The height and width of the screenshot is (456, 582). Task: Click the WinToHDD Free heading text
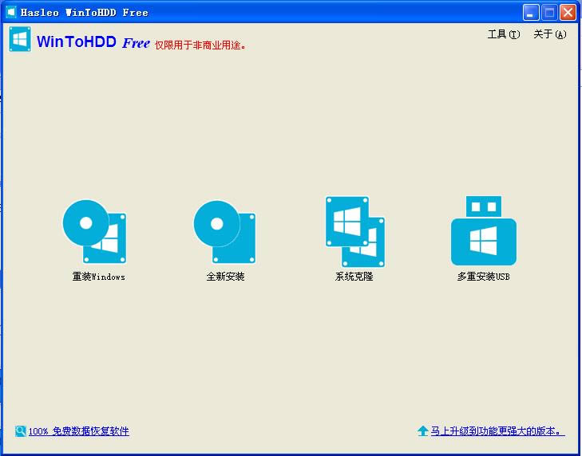click(93, 42)
